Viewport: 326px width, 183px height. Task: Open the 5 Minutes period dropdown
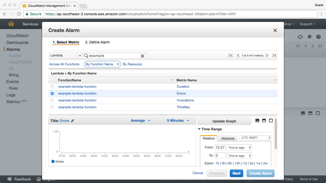point(178,121)
